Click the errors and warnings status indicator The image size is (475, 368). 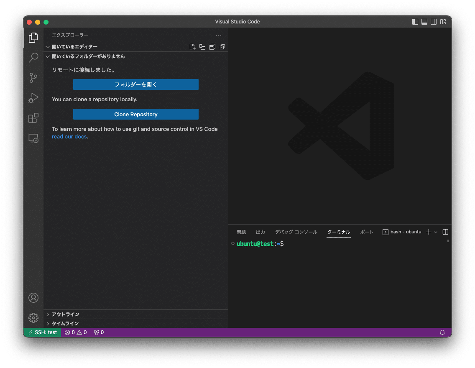pos(76,332)
